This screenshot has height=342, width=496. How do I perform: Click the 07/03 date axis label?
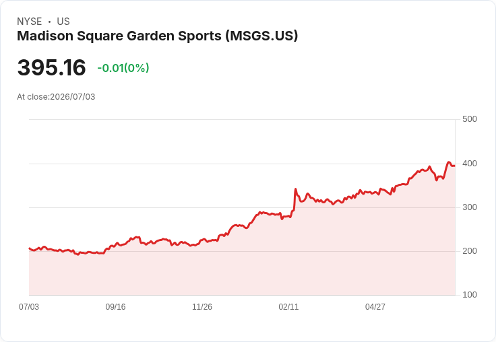[29, 306]
